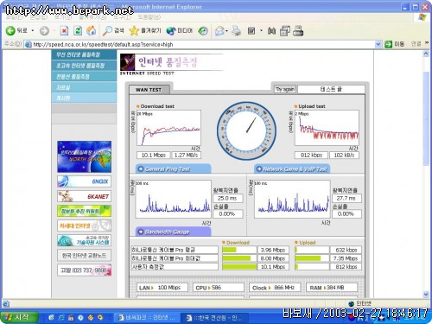Expand the address bar URL dropdown
Image resolution: width=432 pixels, height=324 pixels.
pos(378,44)
